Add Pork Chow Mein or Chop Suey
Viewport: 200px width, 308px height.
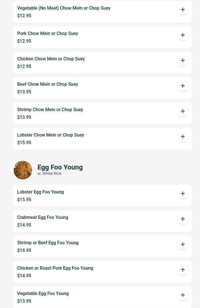183,35
